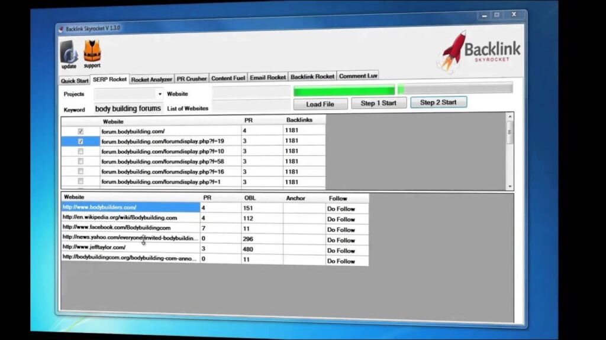This screenshot has width=606, height=340.
Task: Click the Backlink Skyrocket title bar icon
Action: point(61,30)
